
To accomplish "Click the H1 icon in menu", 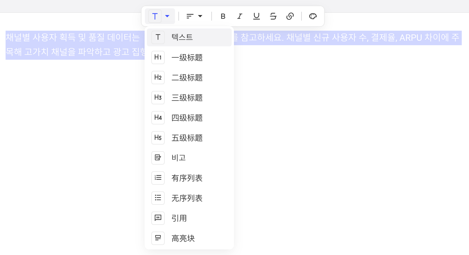I will [x=158, y=57].
